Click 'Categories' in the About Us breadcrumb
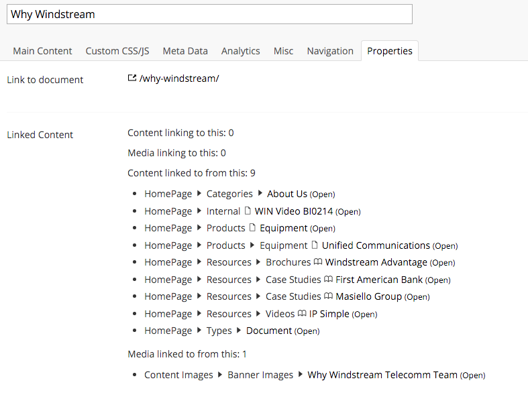Screen dimensions: 528x397 (229, 194)
